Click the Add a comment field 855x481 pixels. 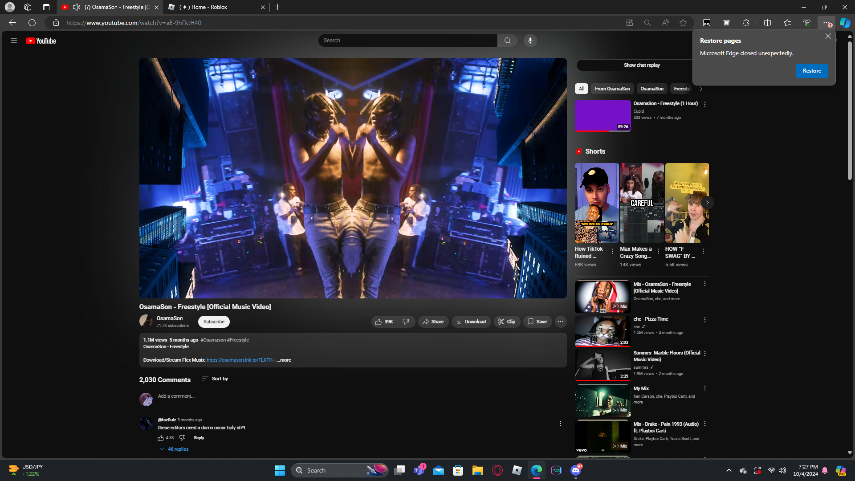[x=359, y=396]
